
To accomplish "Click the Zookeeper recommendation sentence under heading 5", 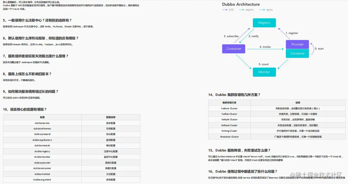I will tap(48, 27).
